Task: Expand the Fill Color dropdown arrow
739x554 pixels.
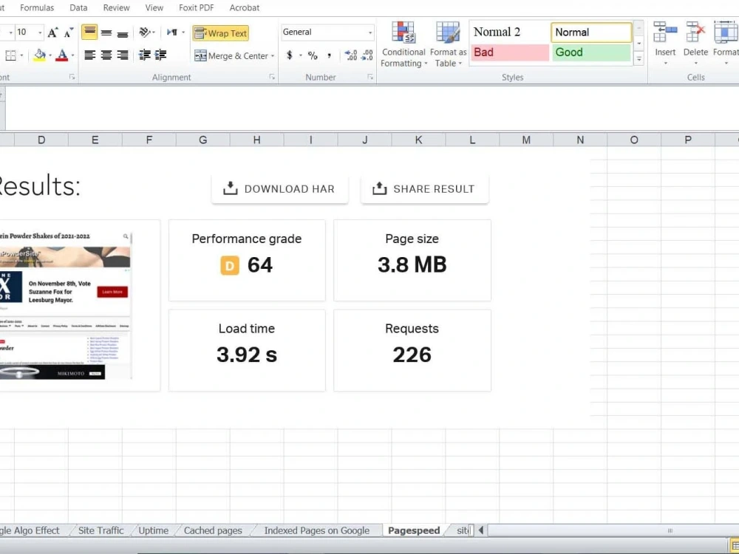Action: coord(50,55)
